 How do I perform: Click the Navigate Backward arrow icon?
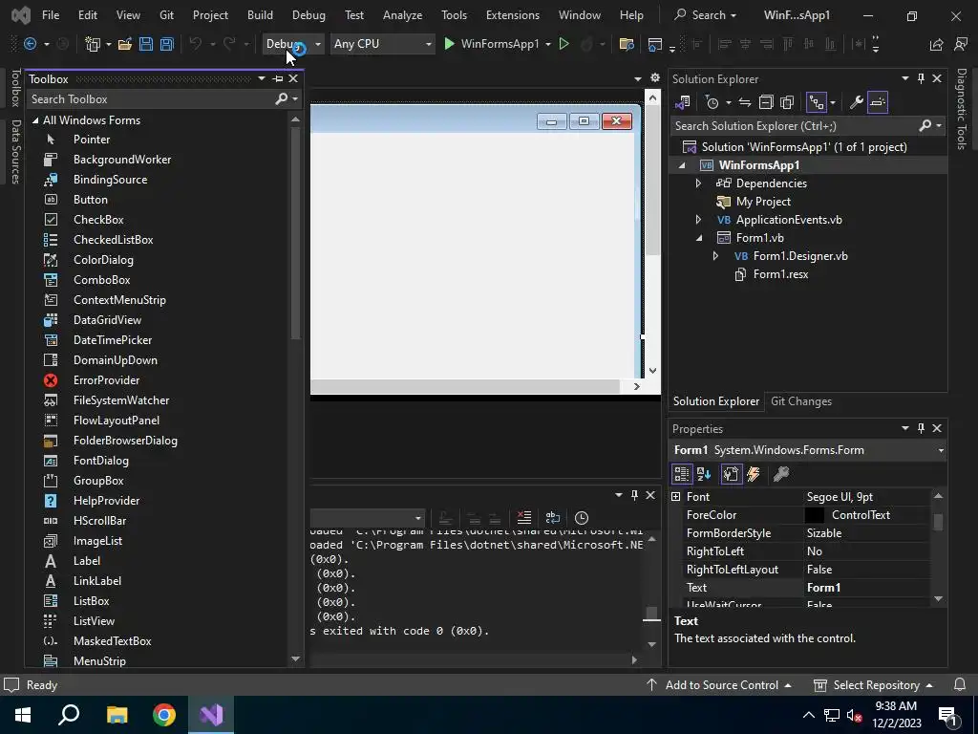click(30, 44)
